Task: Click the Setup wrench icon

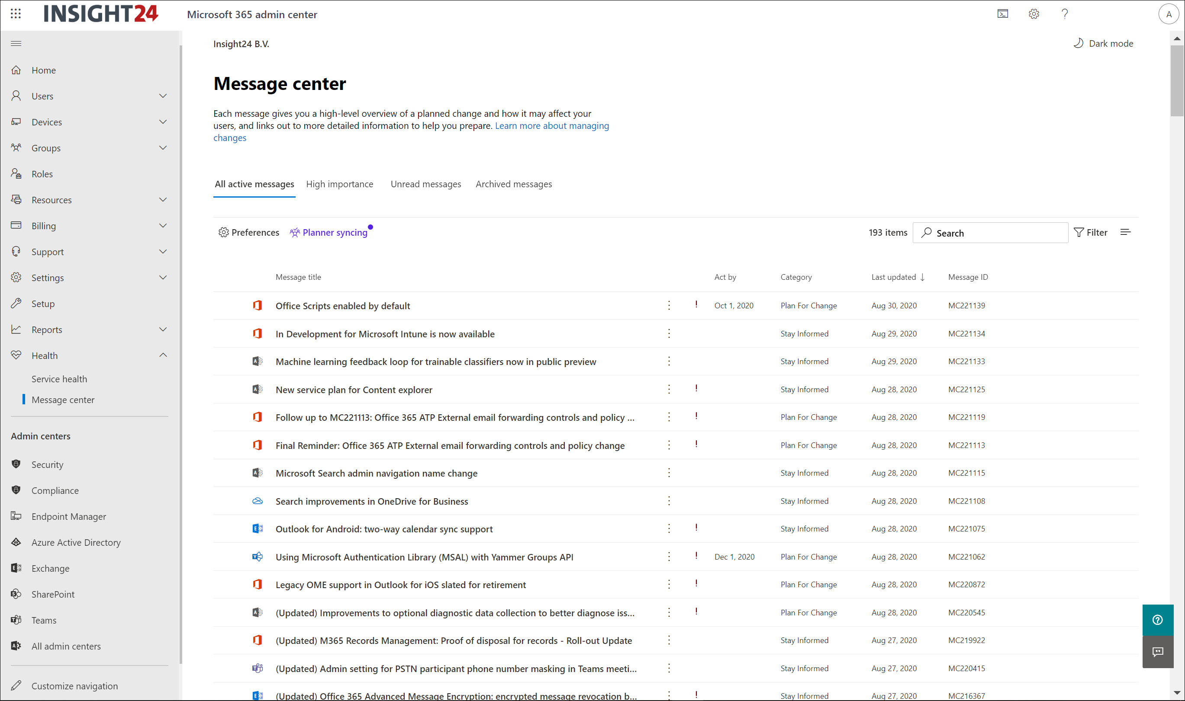Action: [16, 303]
